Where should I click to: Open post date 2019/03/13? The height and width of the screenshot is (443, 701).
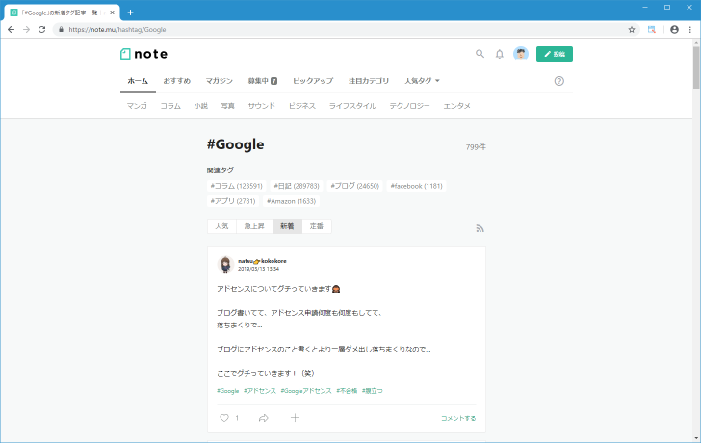click(x=258, y=269)
